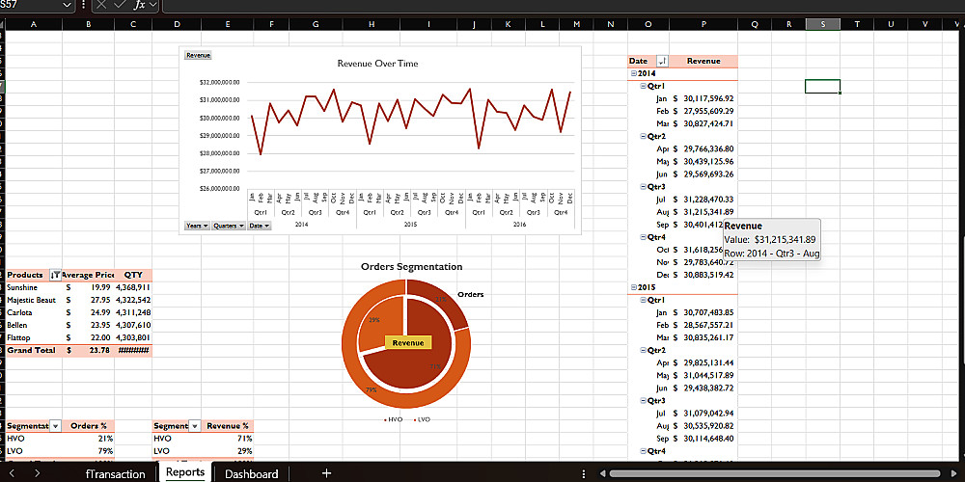Open the Quarters chart field dropdown
Viewport: 965px width, 482px height.
[229, 226]
